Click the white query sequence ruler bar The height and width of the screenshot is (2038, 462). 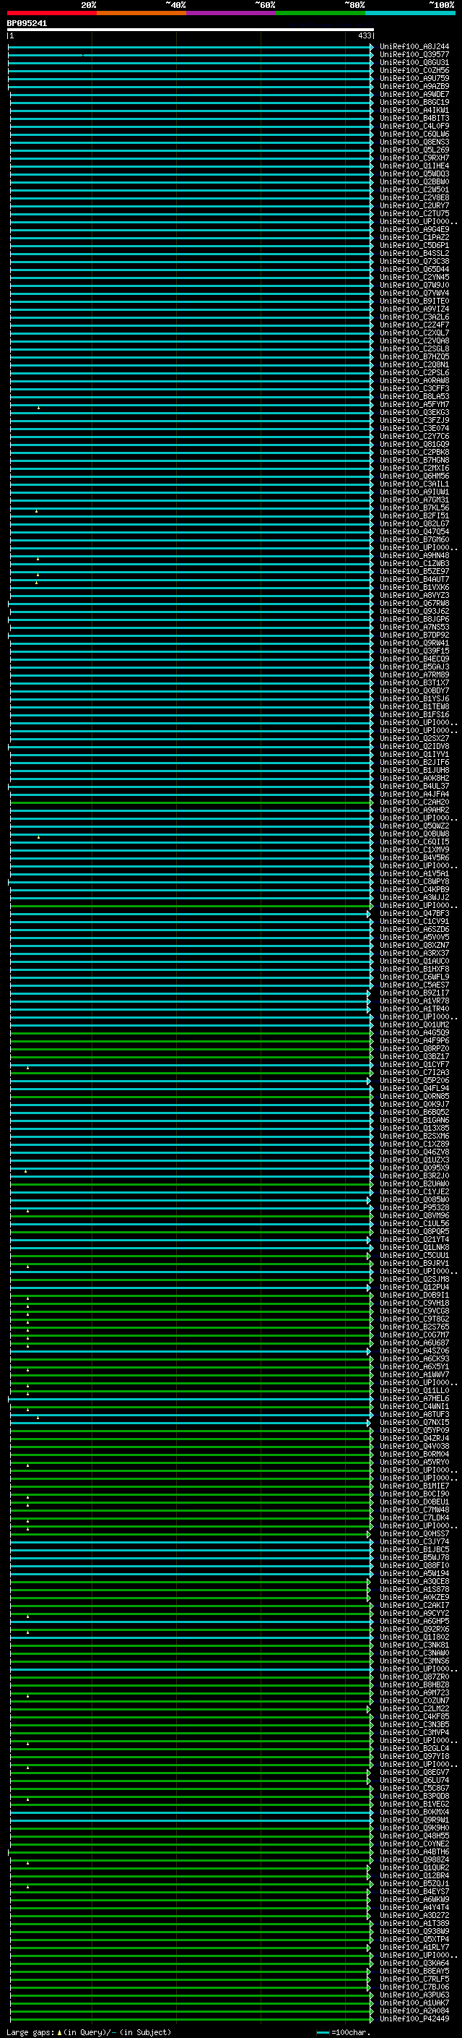190,30
